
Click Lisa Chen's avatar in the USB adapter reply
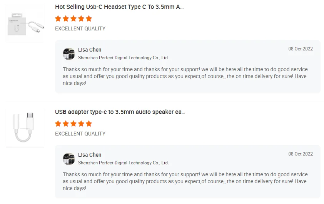(69, 159)
